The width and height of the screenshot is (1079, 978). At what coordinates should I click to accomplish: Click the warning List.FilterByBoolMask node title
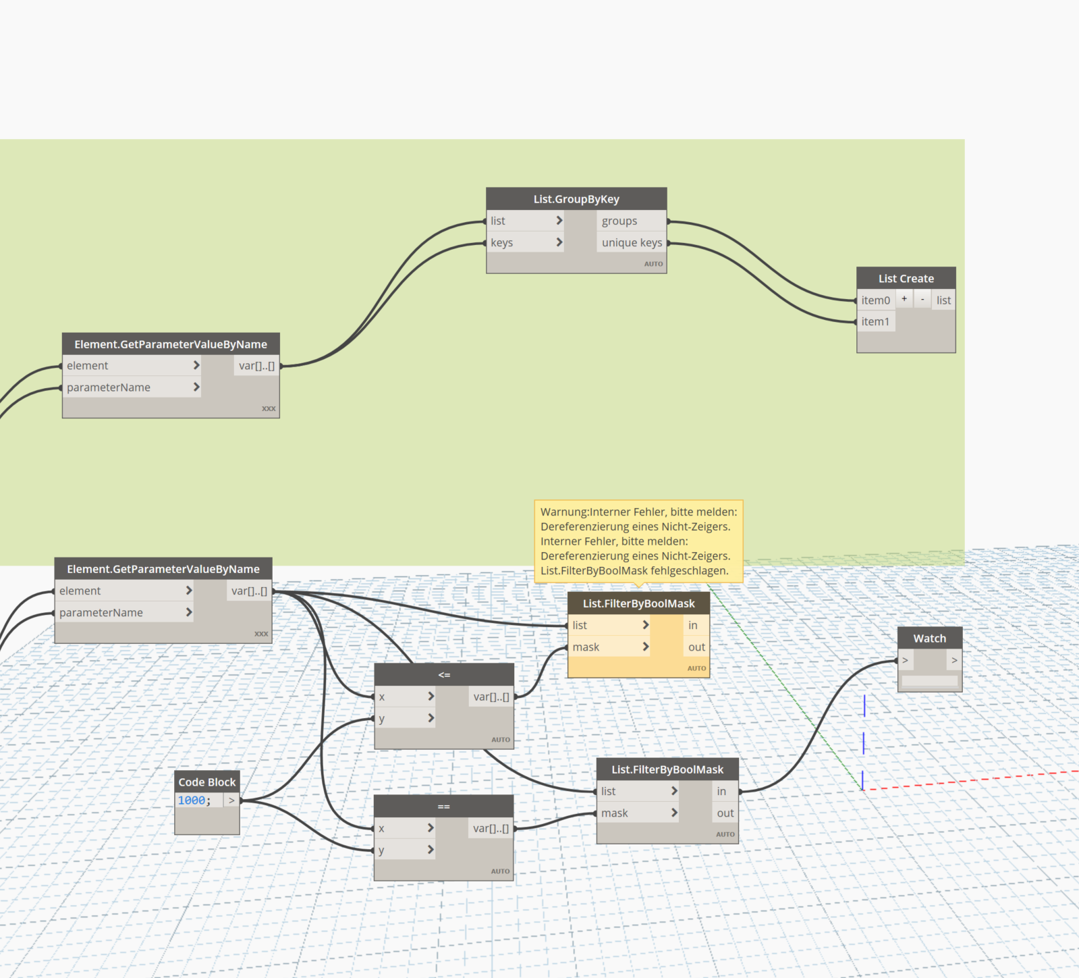639,603
